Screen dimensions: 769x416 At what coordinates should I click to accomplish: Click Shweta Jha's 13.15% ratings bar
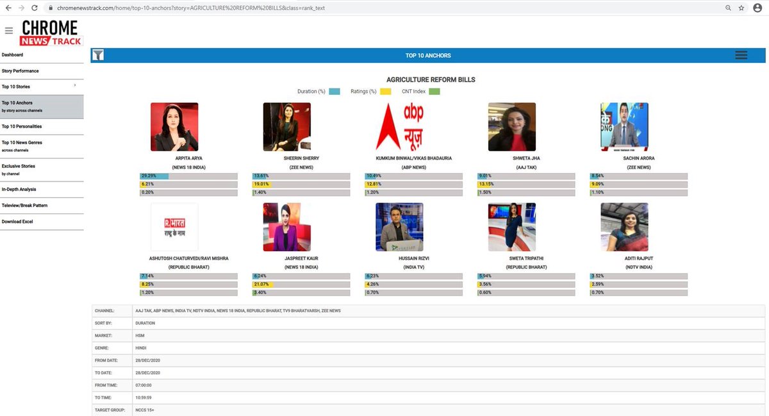click(527, 184)
